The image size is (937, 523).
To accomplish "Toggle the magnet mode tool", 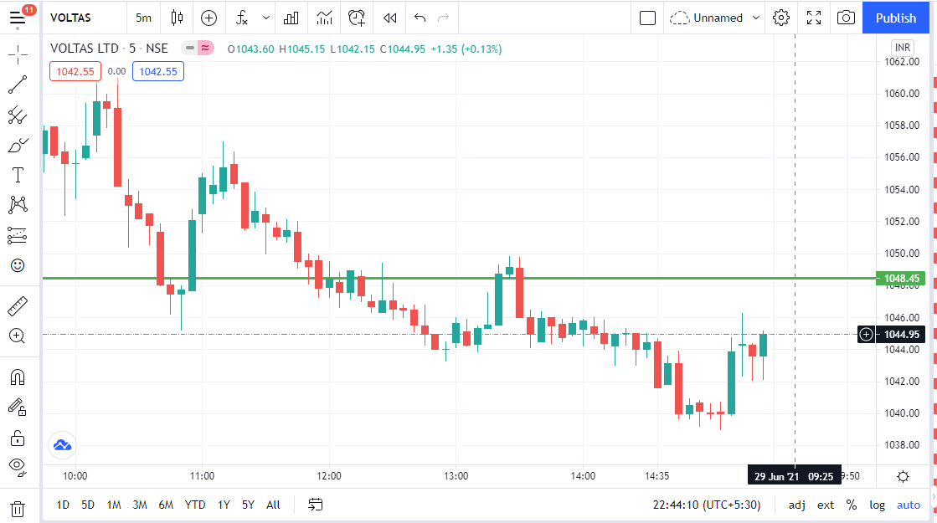I will click(18, 377).
